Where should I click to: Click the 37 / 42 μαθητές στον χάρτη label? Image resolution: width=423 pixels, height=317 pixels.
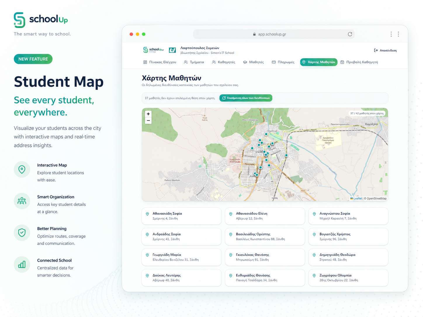(367, 113)
